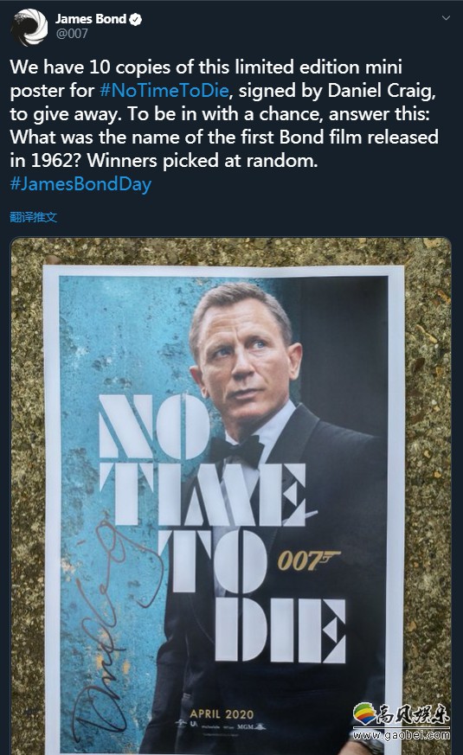
Task: Expand the tweet options chevron
Action: tap(447, 18)
